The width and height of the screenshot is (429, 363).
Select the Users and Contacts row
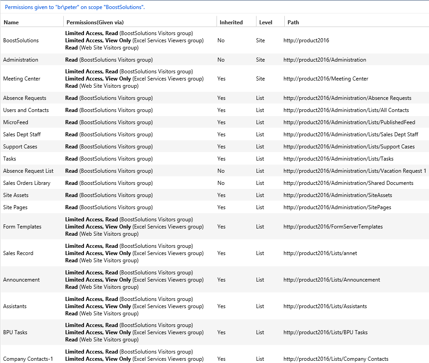coord(26,110)
